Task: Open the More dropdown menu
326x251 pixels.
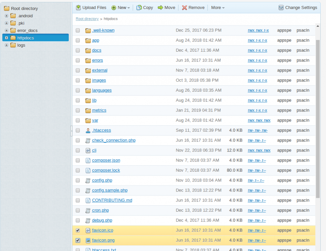Action: 218,7
